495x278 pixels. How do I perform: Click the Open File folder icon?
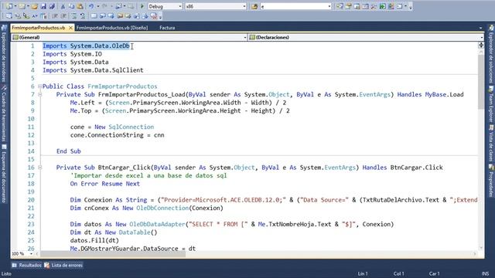(x=34, y=6)
